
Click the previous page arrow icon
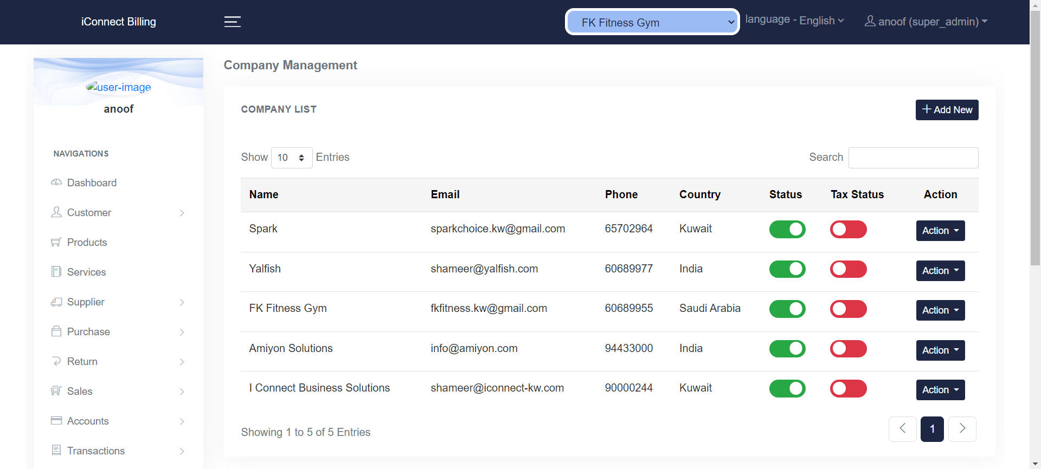pos(902,429)
